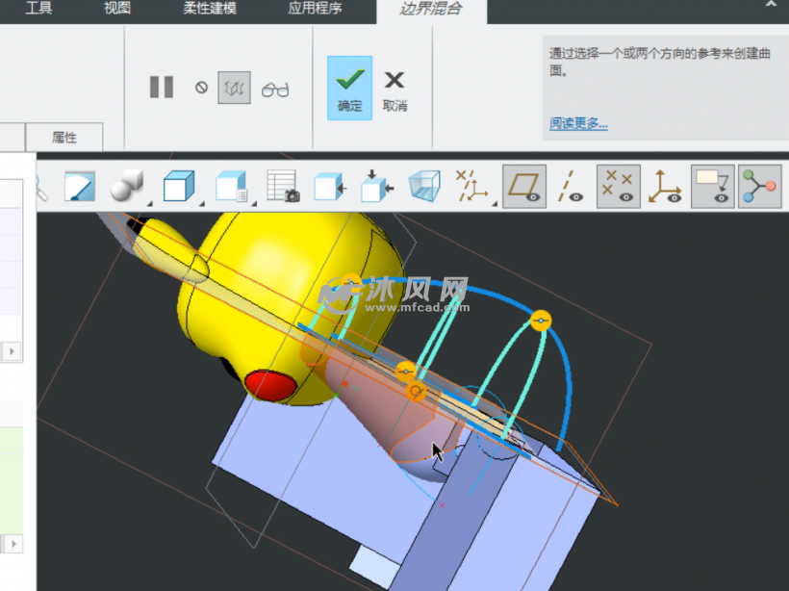The height and width of the screenshot is (591, 789).
Task: Expand the view manager dropdown arrow
Action: [254, 203]
